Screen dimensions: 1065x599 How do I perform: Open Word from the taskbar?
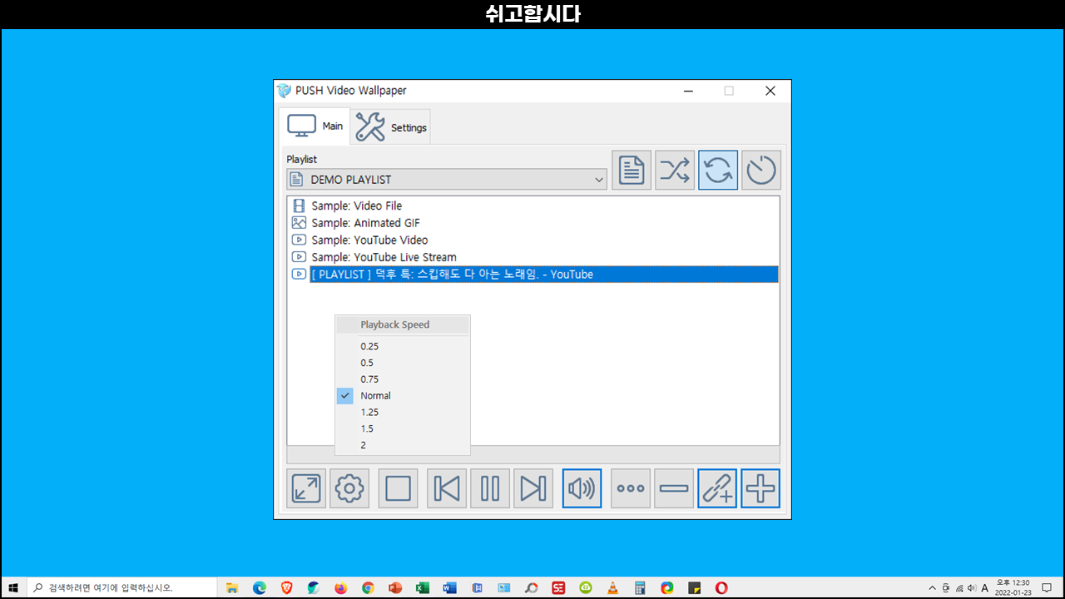coord(449,587)
